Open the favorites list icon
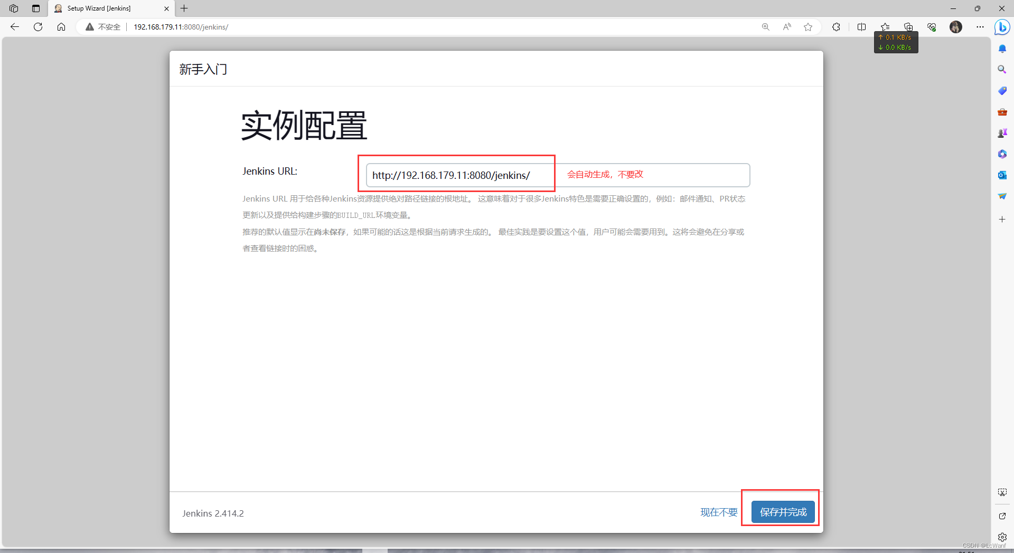The height and width of the screenshot is (553, 1014). click(x=885, y=27)
